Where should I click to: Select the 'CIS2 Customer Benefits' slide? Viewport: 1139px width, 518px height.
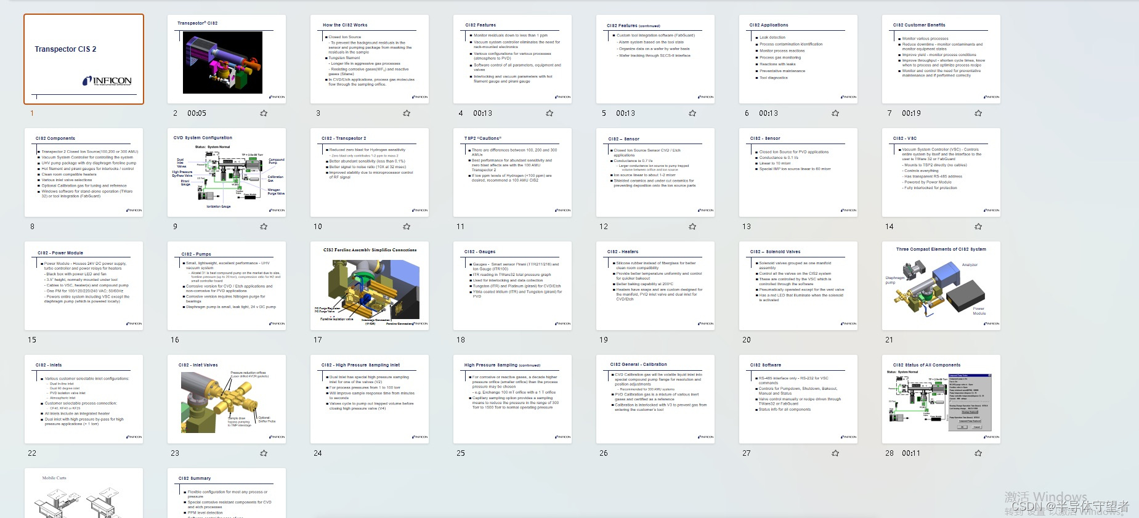[941, 59]
